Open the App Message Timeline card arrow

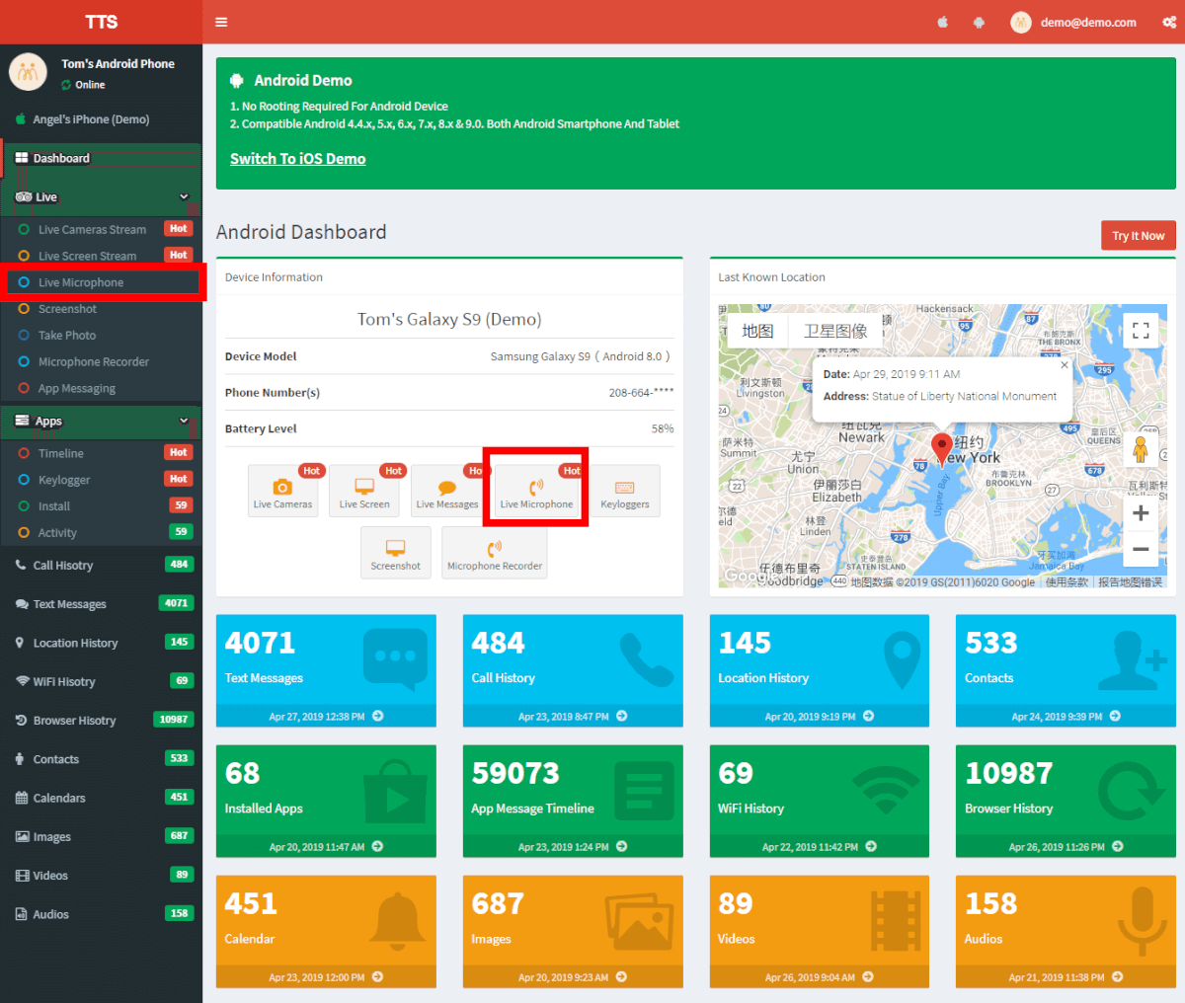coord(622,847)
